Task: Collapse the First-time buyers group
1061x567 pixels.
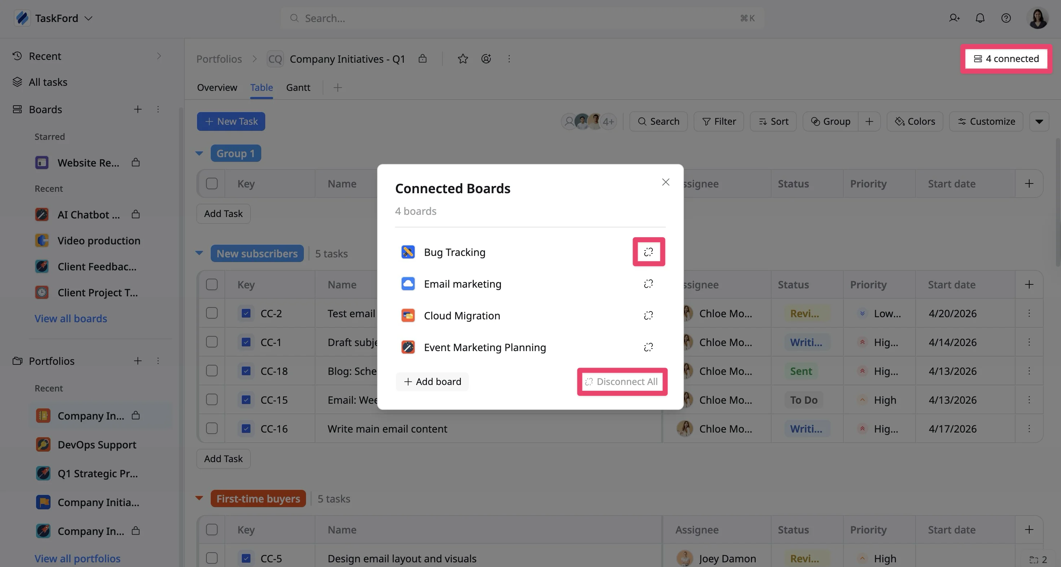Action: [x=199, y=498]
